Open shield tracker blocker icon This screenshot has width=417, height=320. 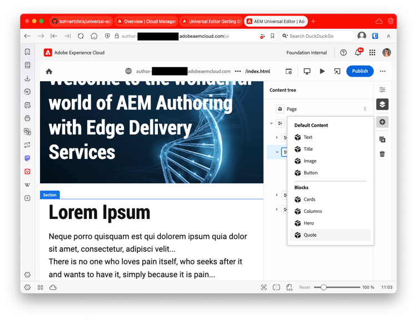(x=107, y=36)
